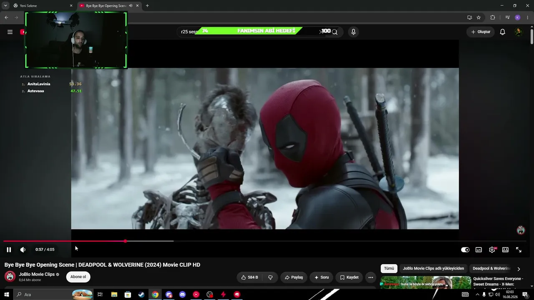Image resolution: width=534 pixels, height=300 pixels.
Task: Open the Chrome profile K avatar
Action: pos(517,17)
